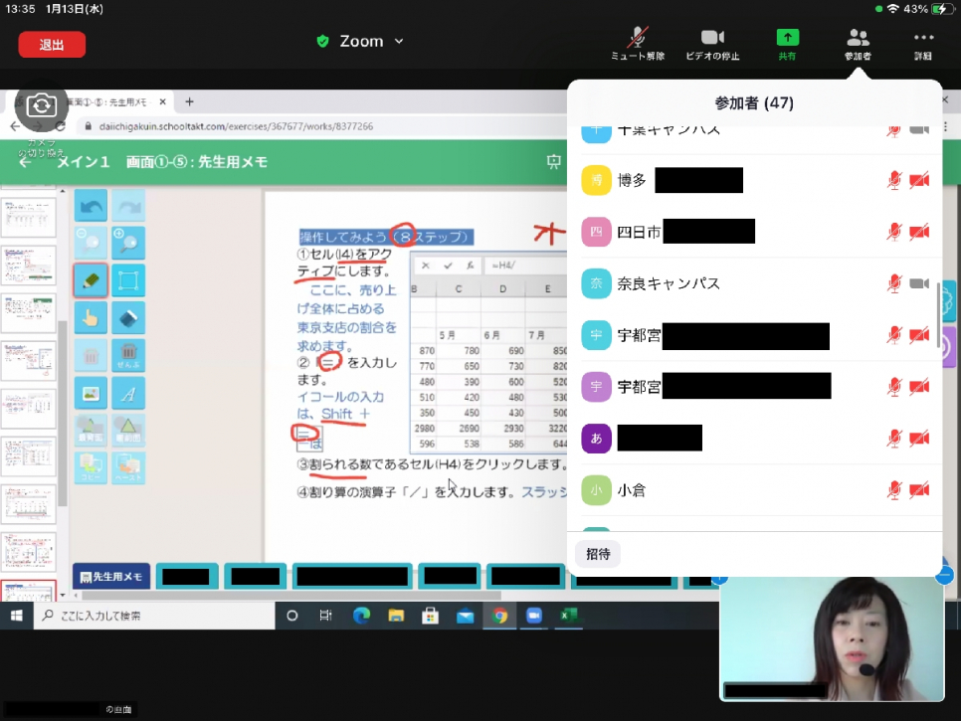Click the Windows taskbar search box

(154, 616)
